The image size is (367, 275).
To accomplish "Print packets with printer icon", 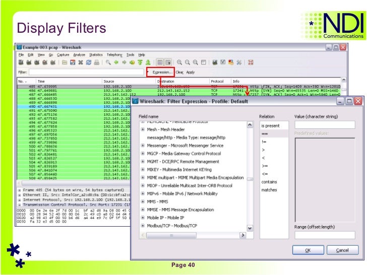I will [x=96, y=62].
